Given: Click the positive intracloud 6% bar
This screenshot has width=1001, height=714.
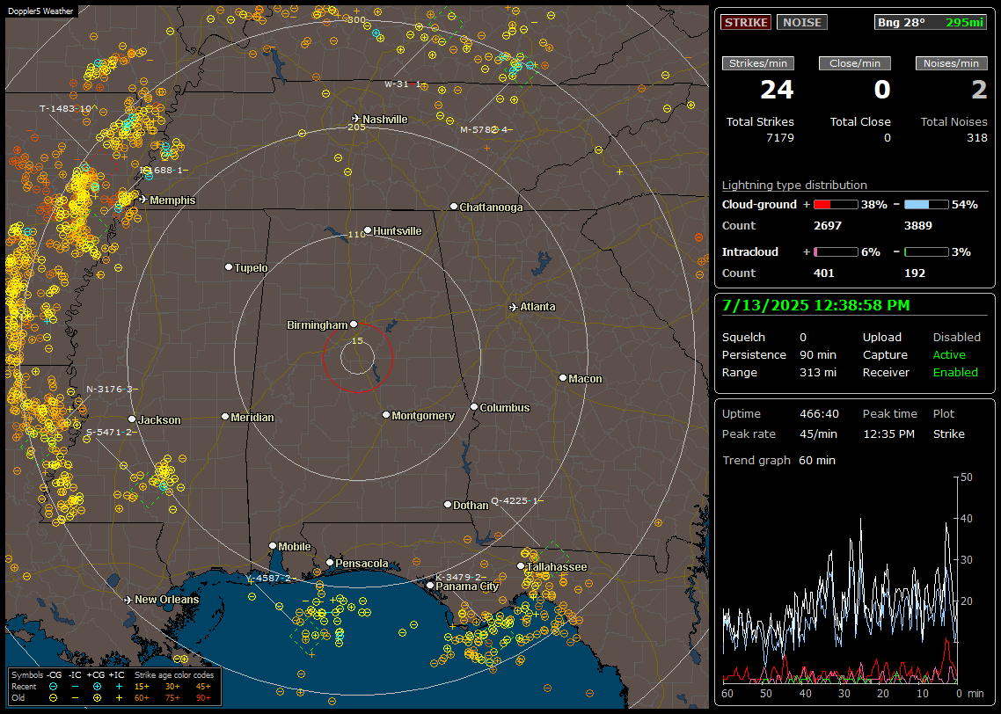Looking at the screenshot, I should click(836, 252).
